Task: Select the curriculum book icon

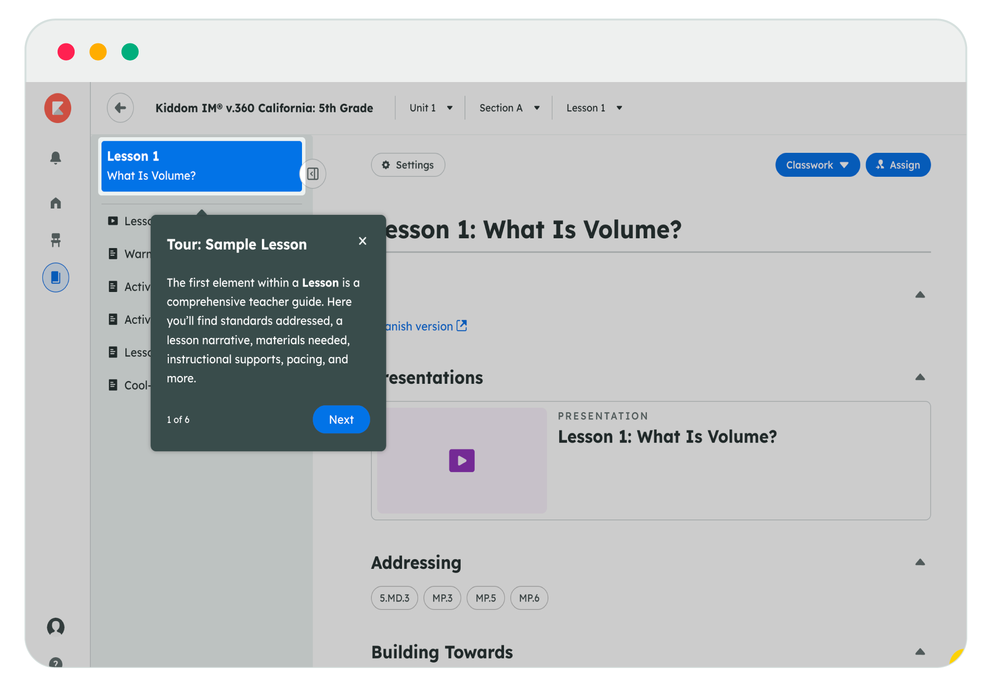Action: (56, 277)
